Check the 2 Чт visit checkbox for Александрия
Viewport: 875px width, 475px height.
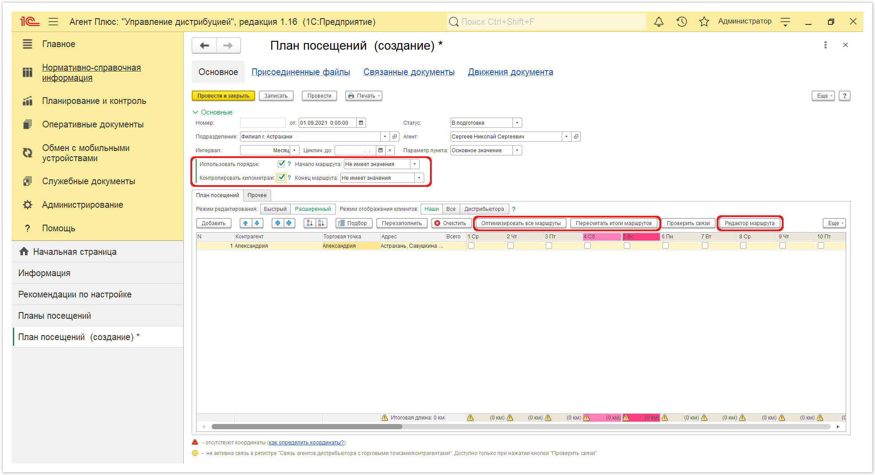coord(511,245)
